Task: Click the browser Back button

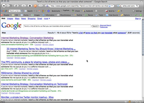Action: [4, 6]
